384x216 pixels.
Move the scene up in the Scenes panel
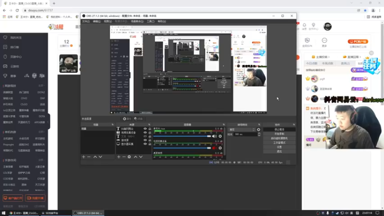95,157
